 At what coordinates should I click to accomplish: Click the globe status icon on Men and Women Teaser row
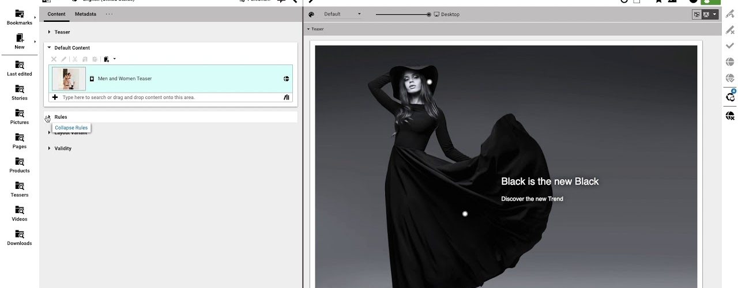click(x=286, y=78)
